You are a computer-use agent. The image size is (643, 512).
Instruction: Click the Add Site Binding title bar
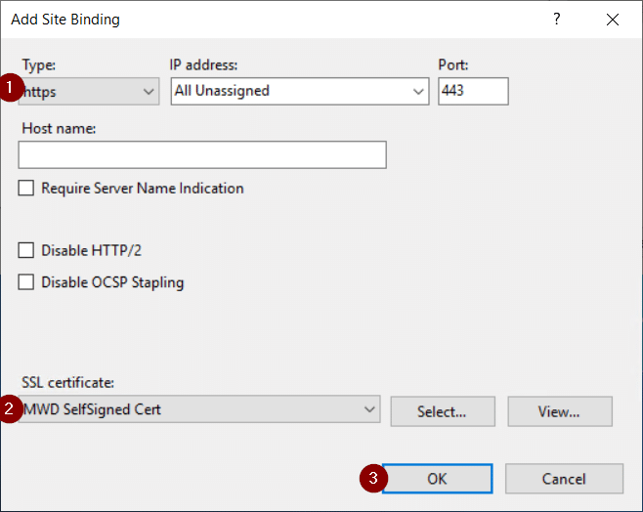coord(244,20)
